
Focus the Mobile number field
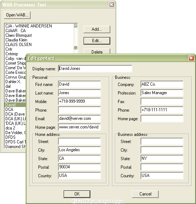coord(79,101)
